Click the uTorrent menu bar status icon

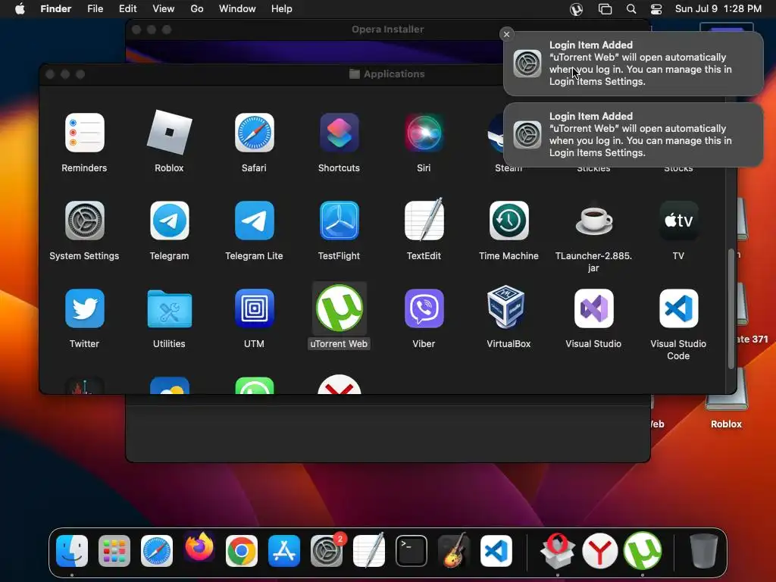[576, 9]
